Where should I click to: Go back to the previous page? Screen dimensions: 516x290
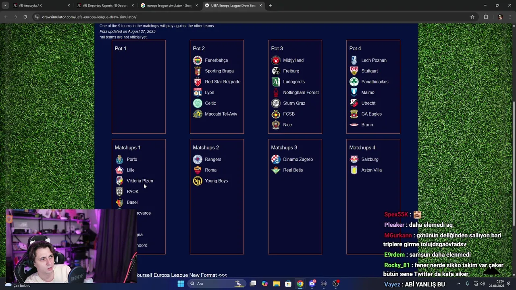point(6,17)
